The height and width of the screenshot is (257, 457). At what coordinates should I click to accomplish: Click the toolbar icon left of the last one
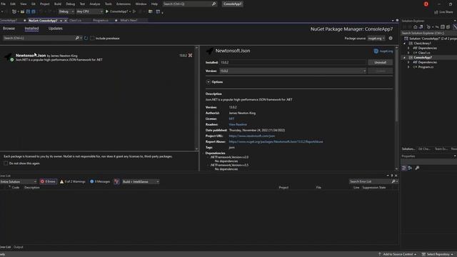151,11
